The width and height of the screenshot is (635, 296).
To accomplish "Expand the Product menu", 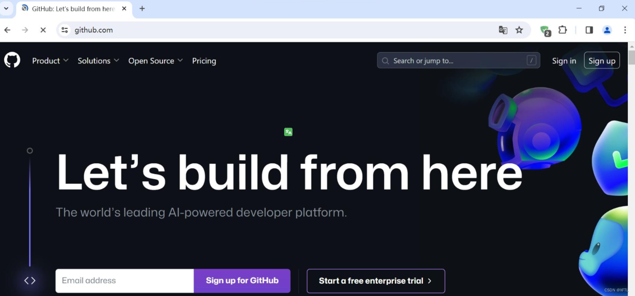I will [50, 61].
